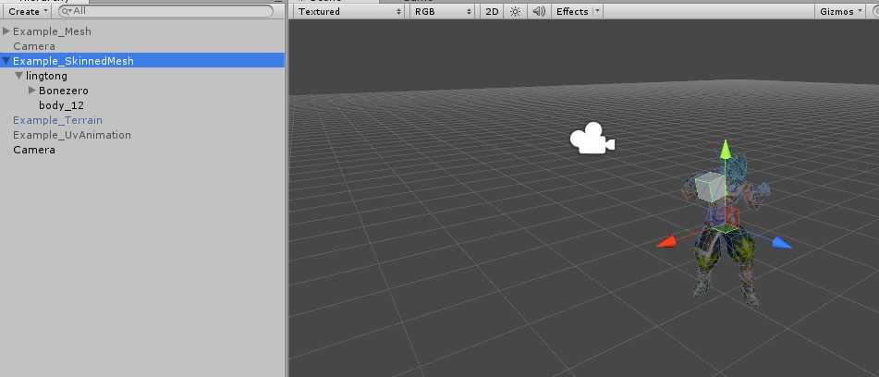This screenshot has height=377, width=879.
Task: Collapse the Example_SkinnedMesh node
Action: click(6, 60)
